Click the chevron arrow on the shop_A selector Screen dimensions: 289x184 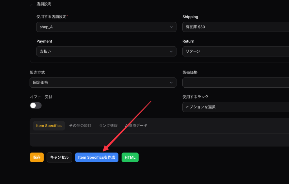point(171,27)
